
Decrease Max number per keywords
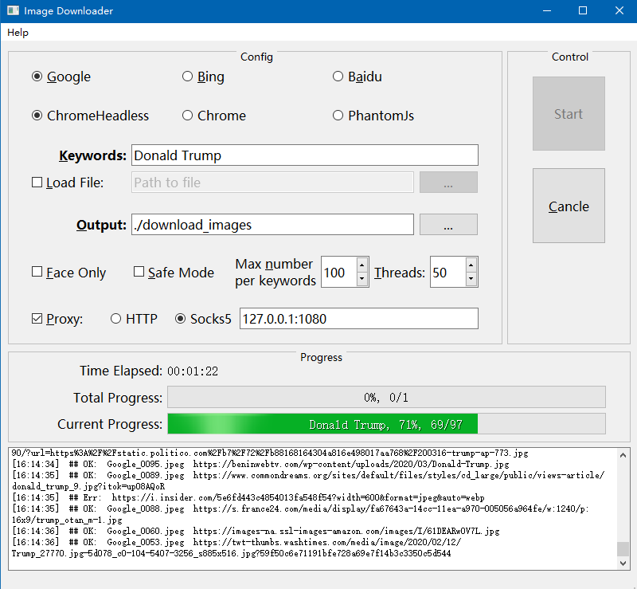pyautogui.click(x=362, y=279)
